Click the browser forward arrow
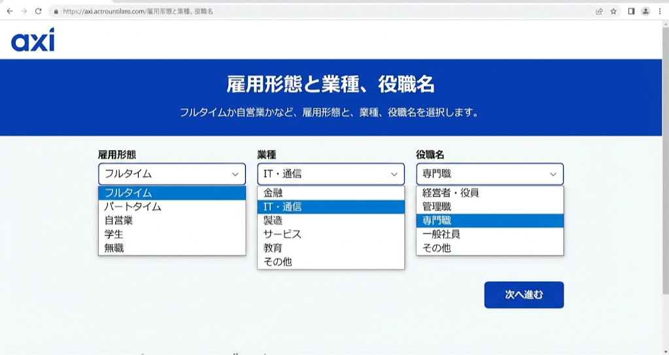The image size is (669, 355). [24, 11]
